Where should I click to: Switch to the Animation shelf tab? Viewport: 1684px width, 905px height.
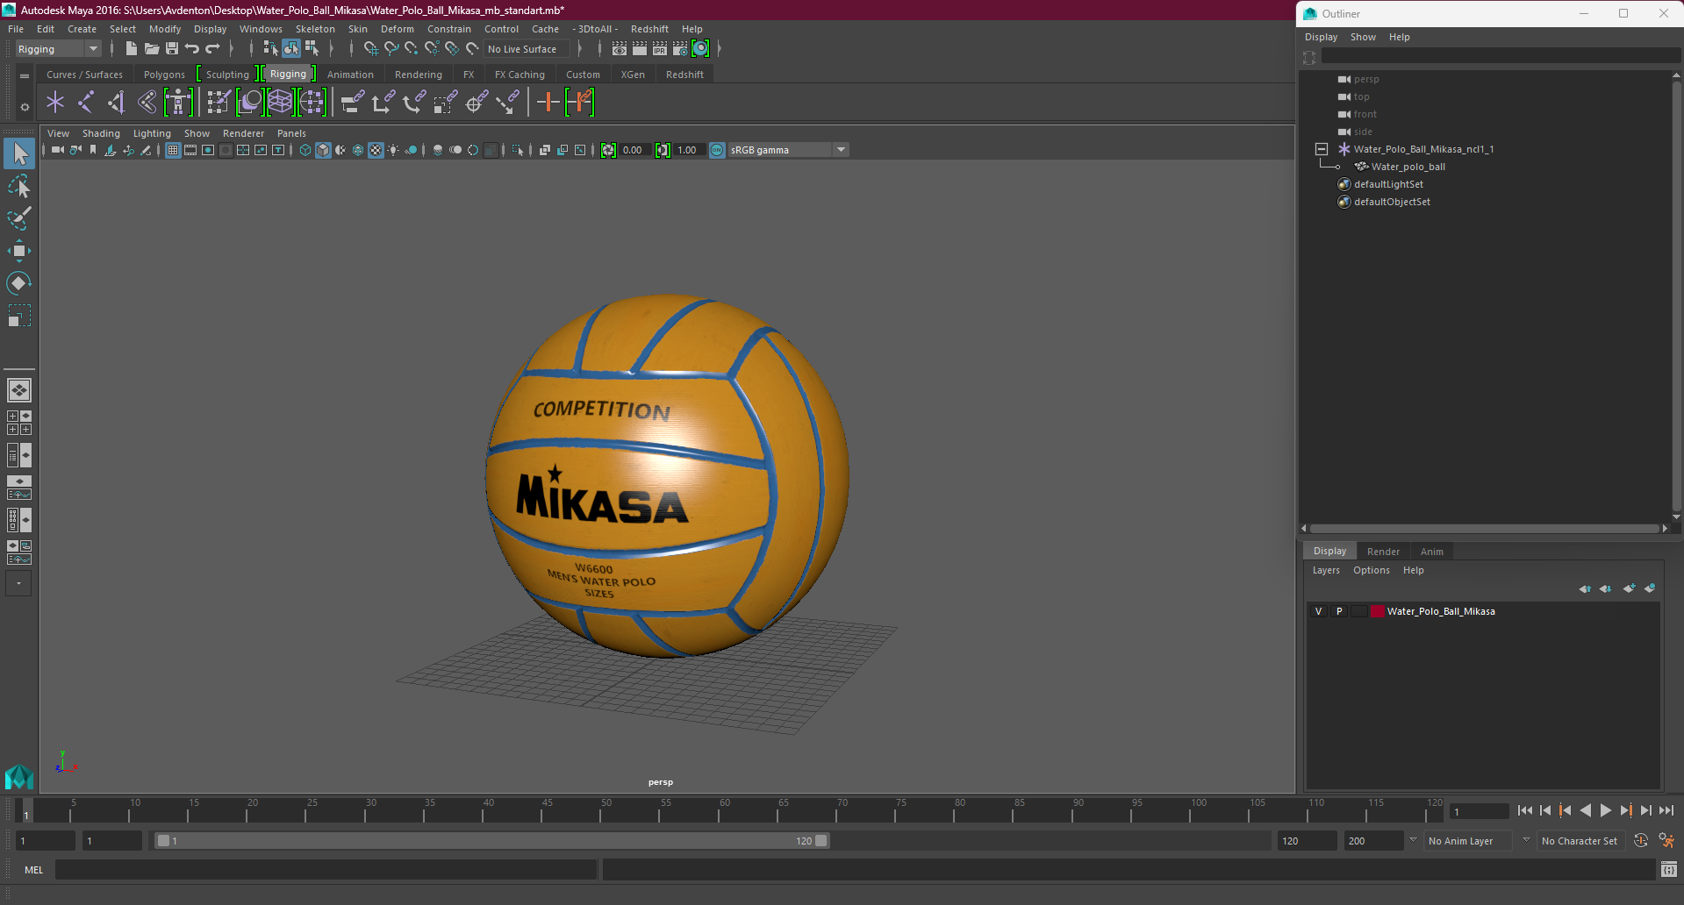[350, 75]
